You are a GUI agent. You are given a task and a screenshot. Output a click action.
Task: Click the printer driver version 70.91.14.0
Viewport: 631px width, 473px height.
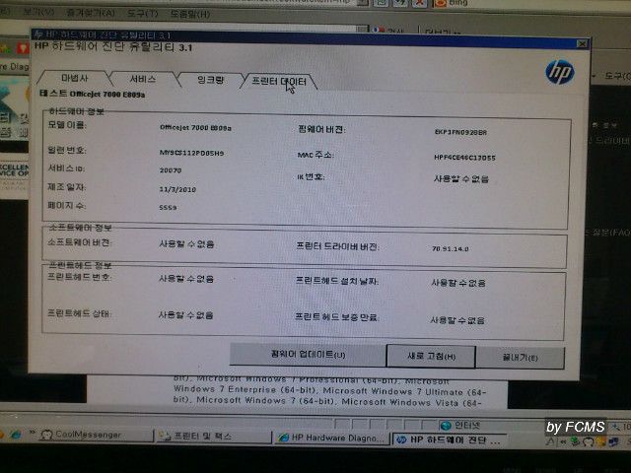pyautogui.click(x=451, y=249)
